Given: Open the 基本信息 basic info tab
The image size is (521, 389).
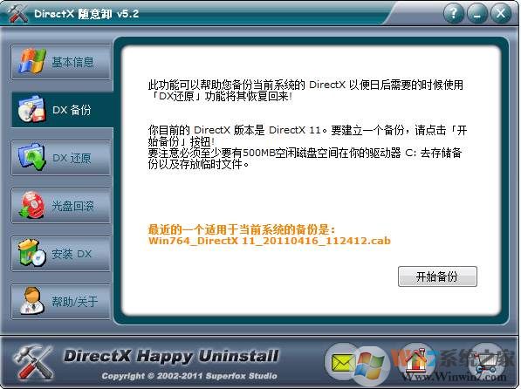Looking at the screenshot, I should pyautogui.click(x=61, y=62).
